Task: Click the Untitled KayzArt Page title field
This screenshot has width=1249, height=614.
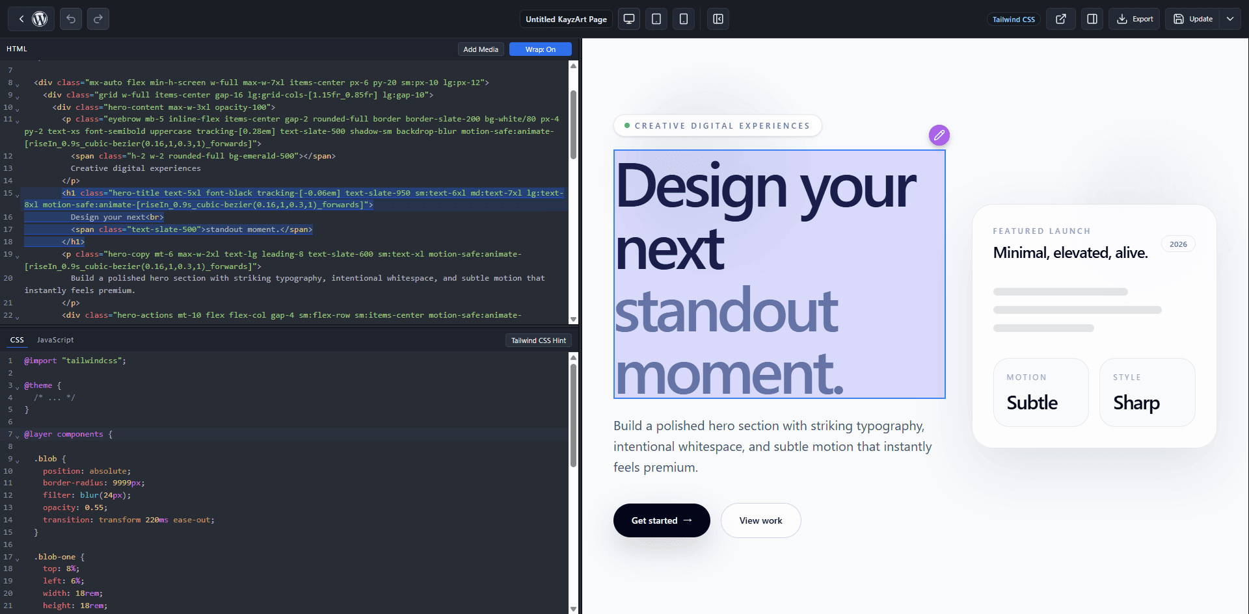Action: [x=565, y=19]
